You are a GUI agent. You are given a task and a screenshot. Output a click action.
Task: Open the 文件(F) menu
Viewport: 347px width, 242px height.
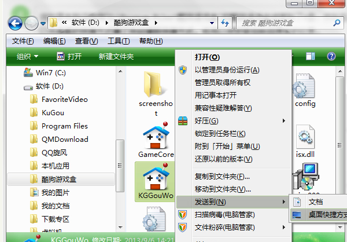(x=23, y=41)
